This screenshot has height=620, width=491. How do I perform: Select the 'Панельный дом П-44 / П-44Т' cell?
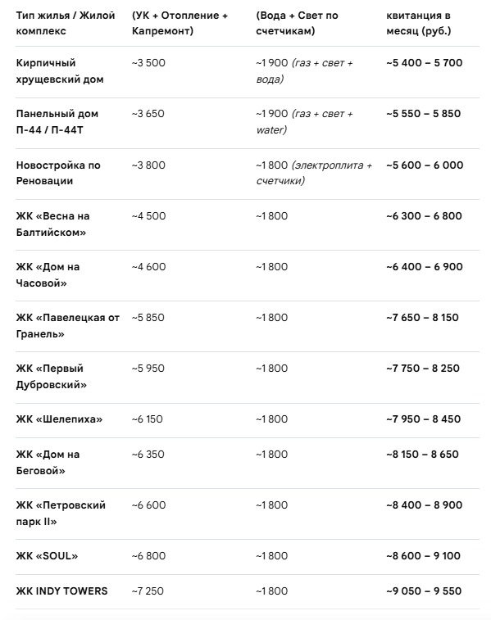57,122
